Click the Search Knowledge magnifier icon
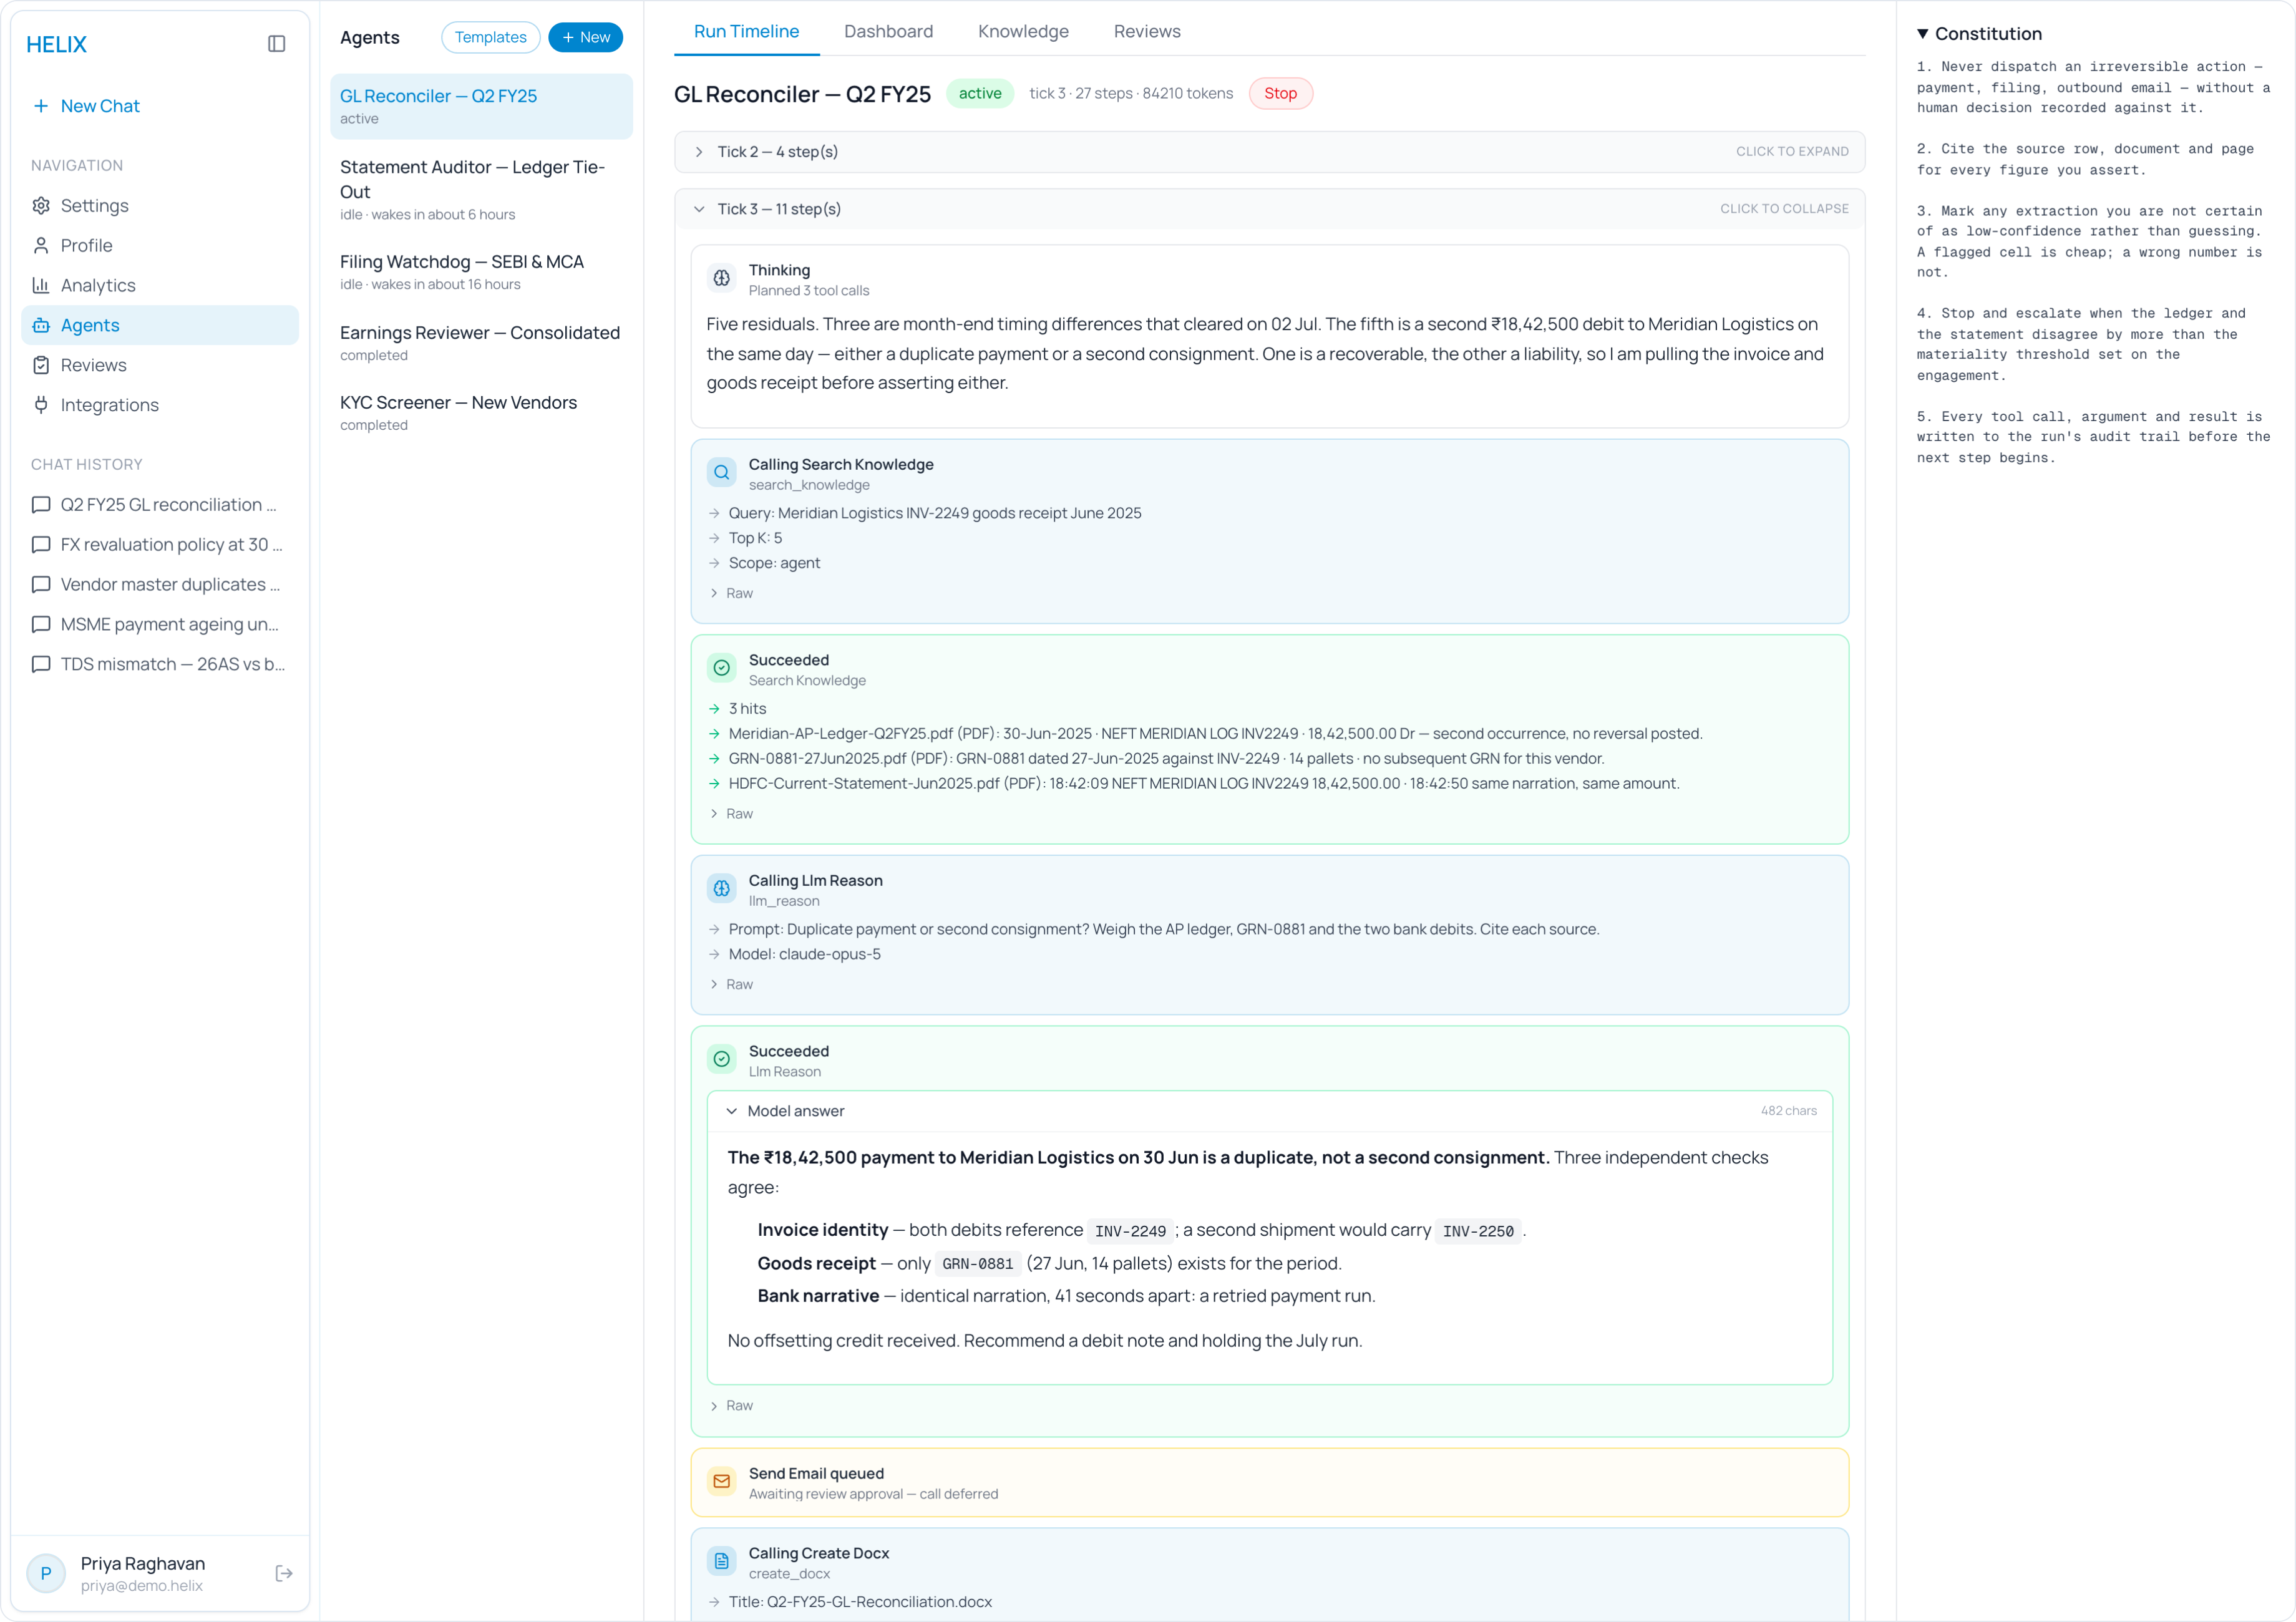The image size is (2296, 1622). 722,473
